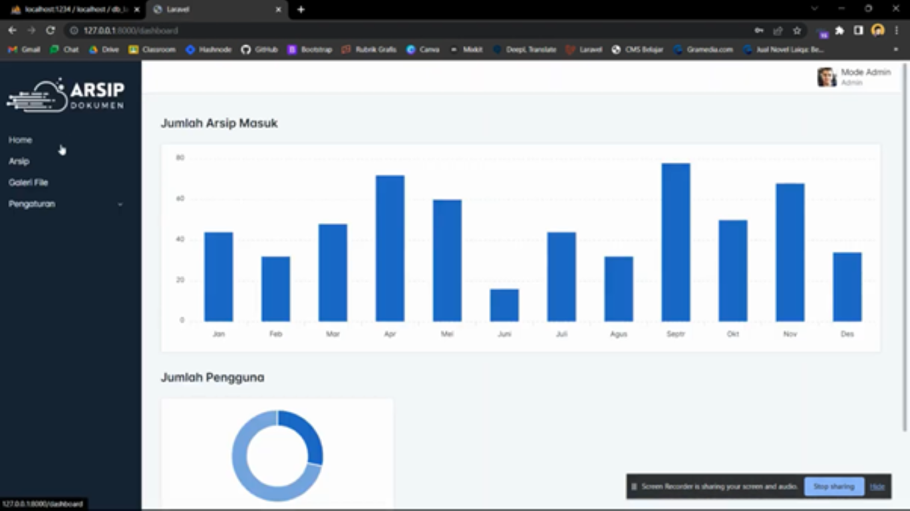
Task: Click the admin profile avatar
Action: click(826, 77)
